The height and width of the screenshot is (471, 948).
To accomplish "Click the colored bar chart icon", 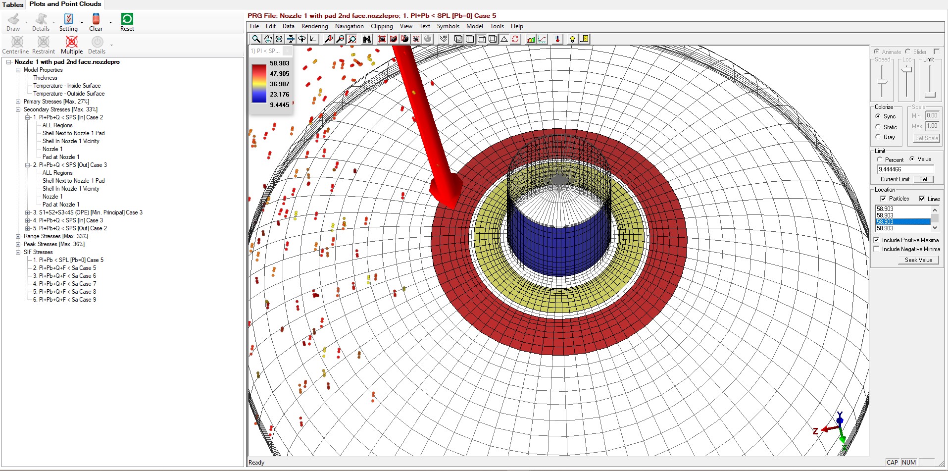I will [x=531, y=39].
